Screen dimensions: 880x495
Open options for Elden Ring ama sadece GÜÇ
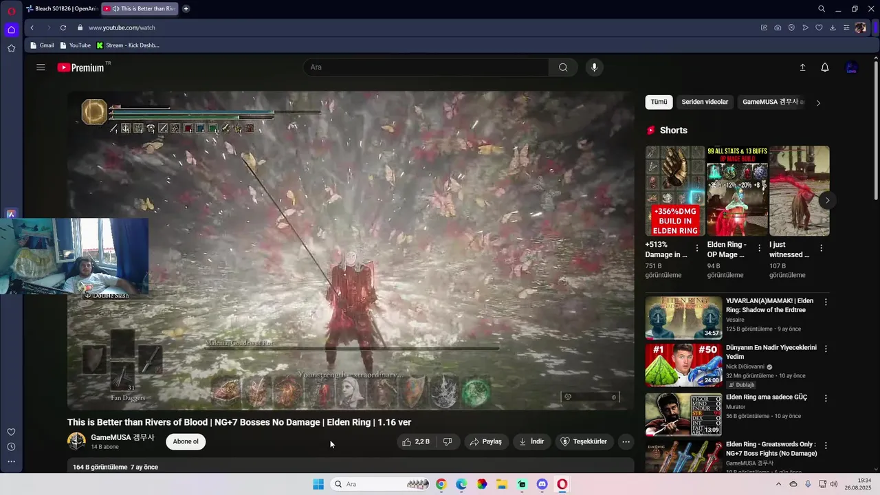click(x=826, y=398)
